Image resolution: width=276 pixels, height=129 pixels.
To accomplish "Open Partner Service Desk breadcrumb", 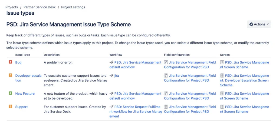I will click(x=40, y=7).
